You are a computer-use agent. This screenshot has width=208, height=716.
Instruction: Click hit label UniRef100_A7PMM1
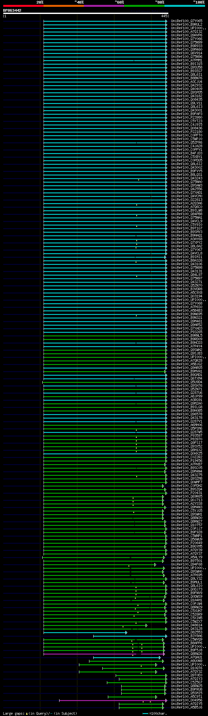tap(187, 60)
